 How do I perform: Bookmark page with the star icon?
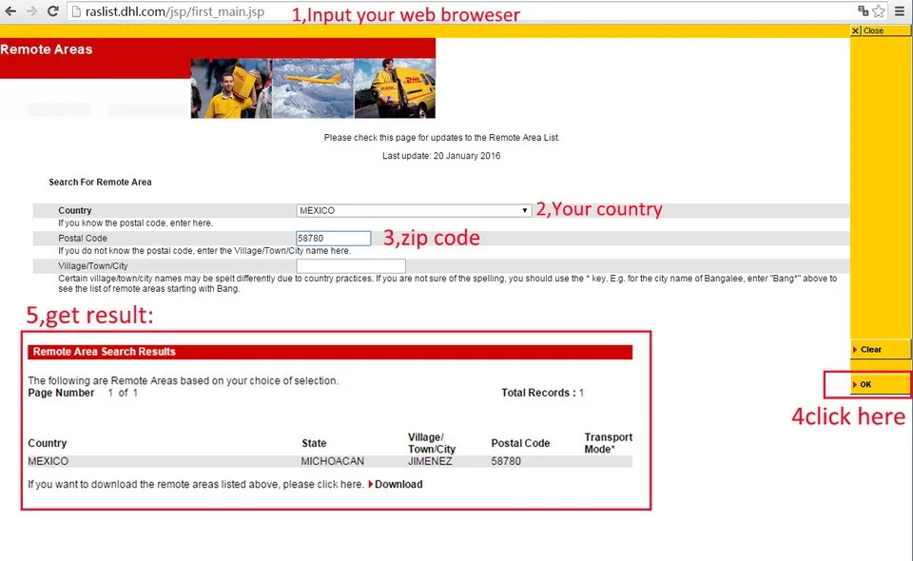(879, 11)
